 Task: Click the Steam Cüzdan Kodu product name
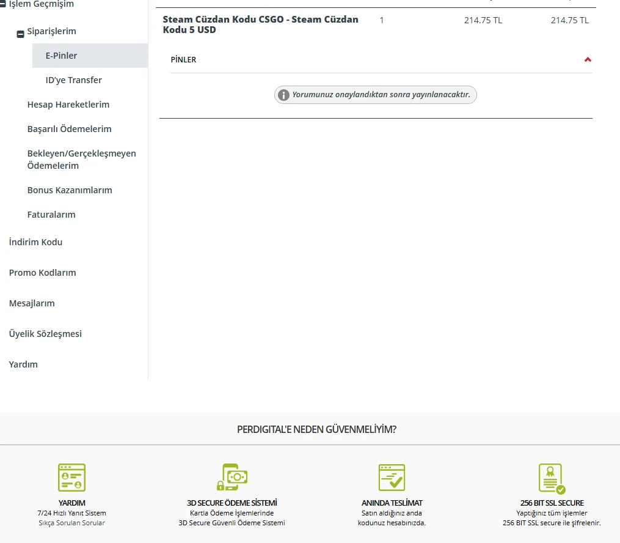[x=261, y=24]
